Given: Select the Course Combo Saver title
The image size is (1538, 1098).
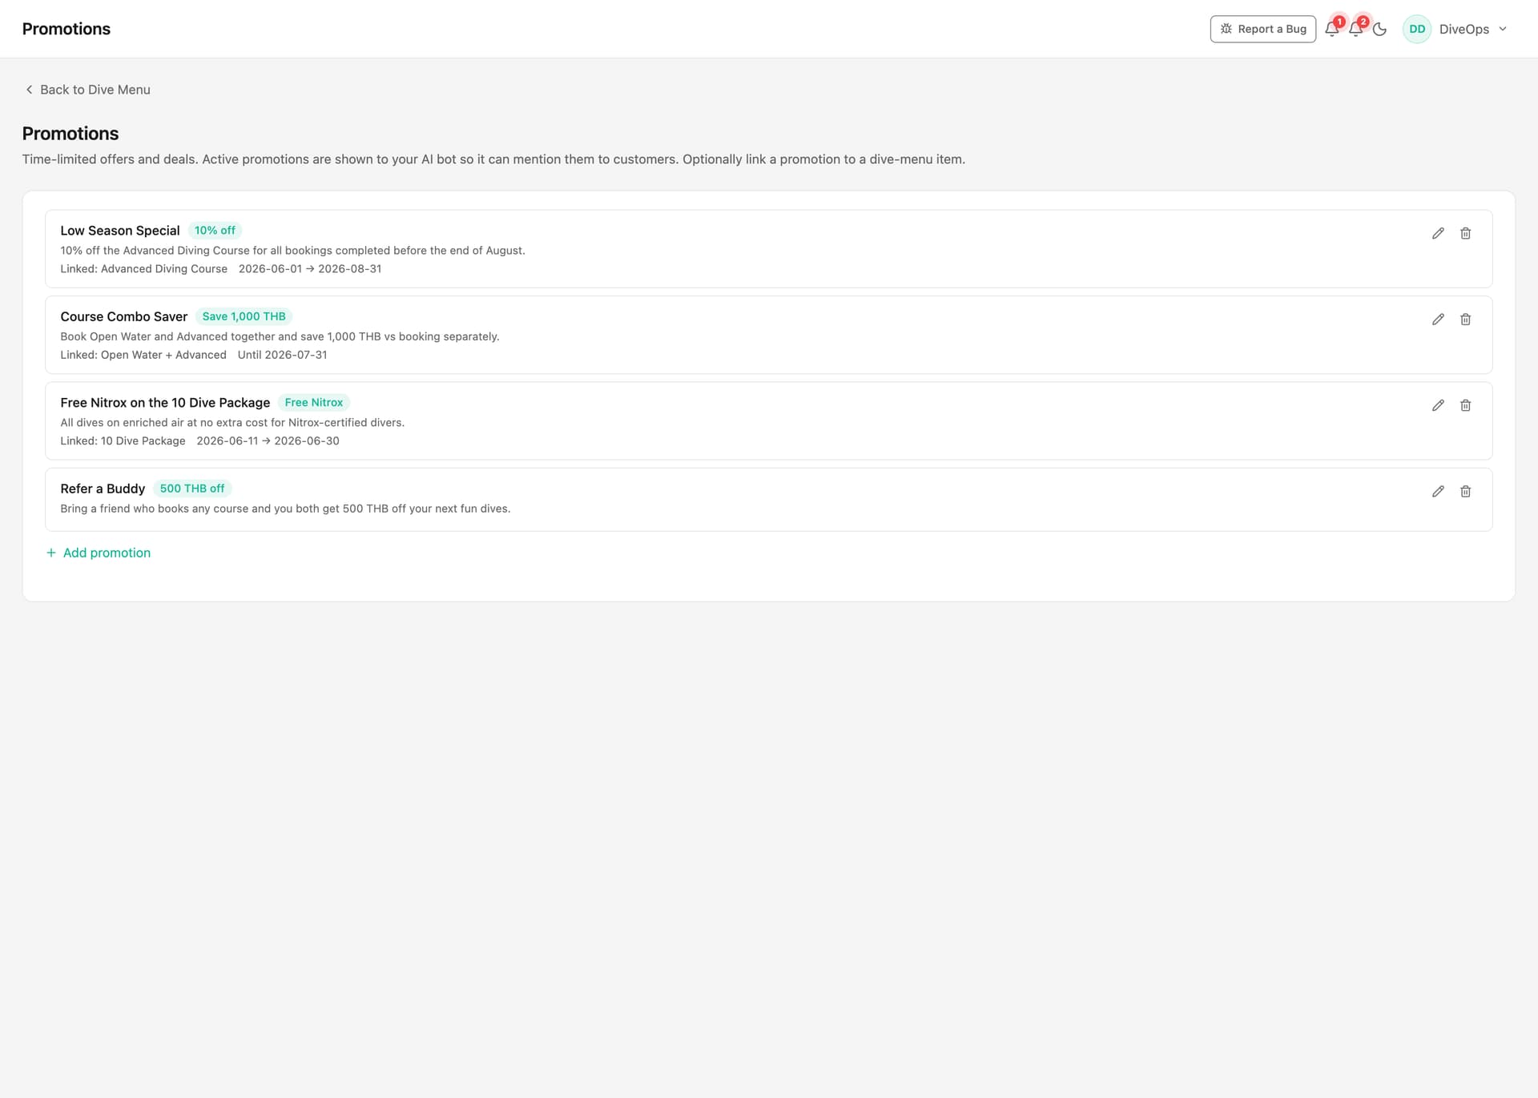Looking at the screenshot, I should [124, 316].
